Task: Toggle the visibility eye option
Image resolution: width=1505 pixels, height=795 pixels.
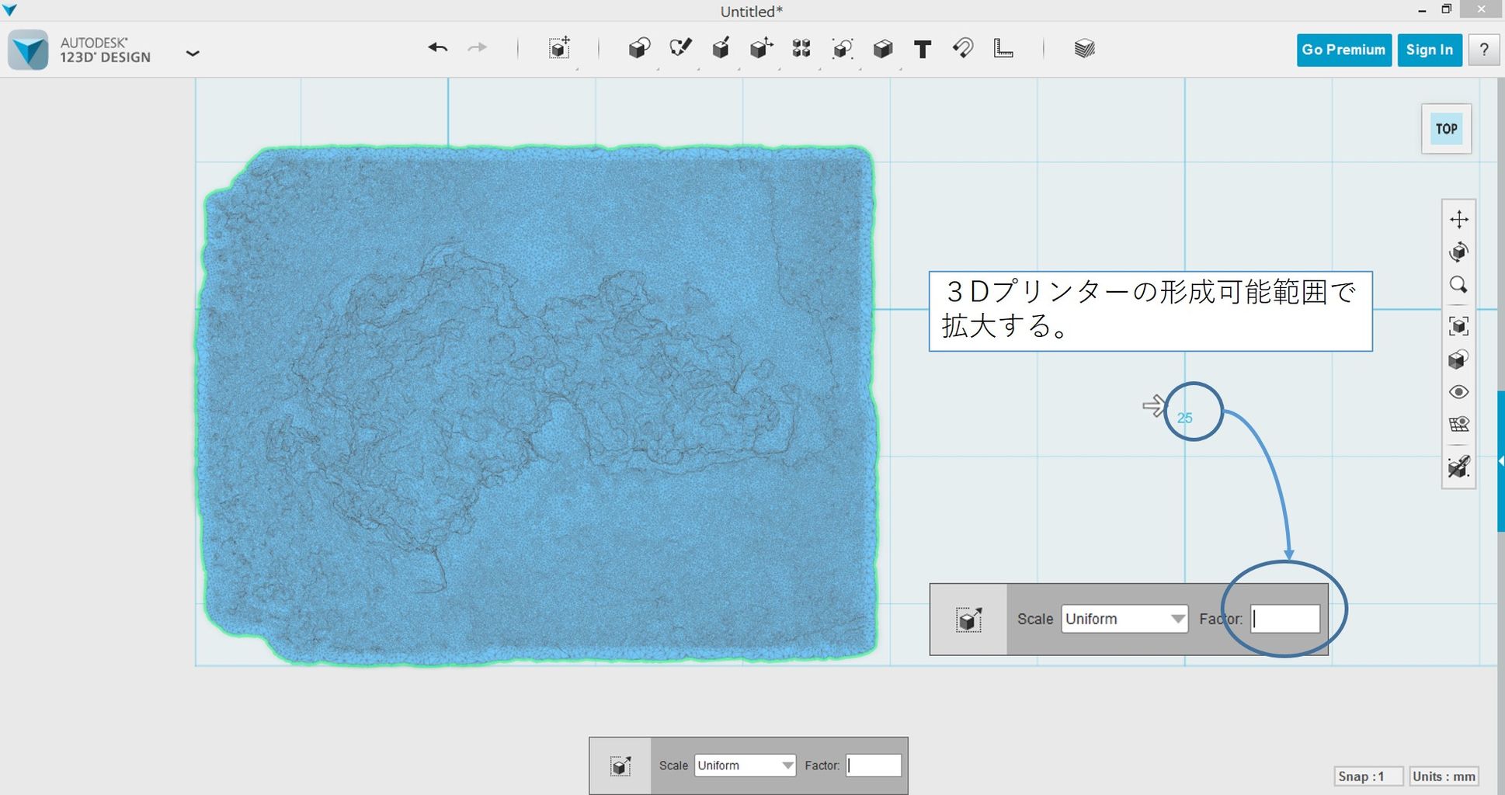Action: [x=1458, y=392]
